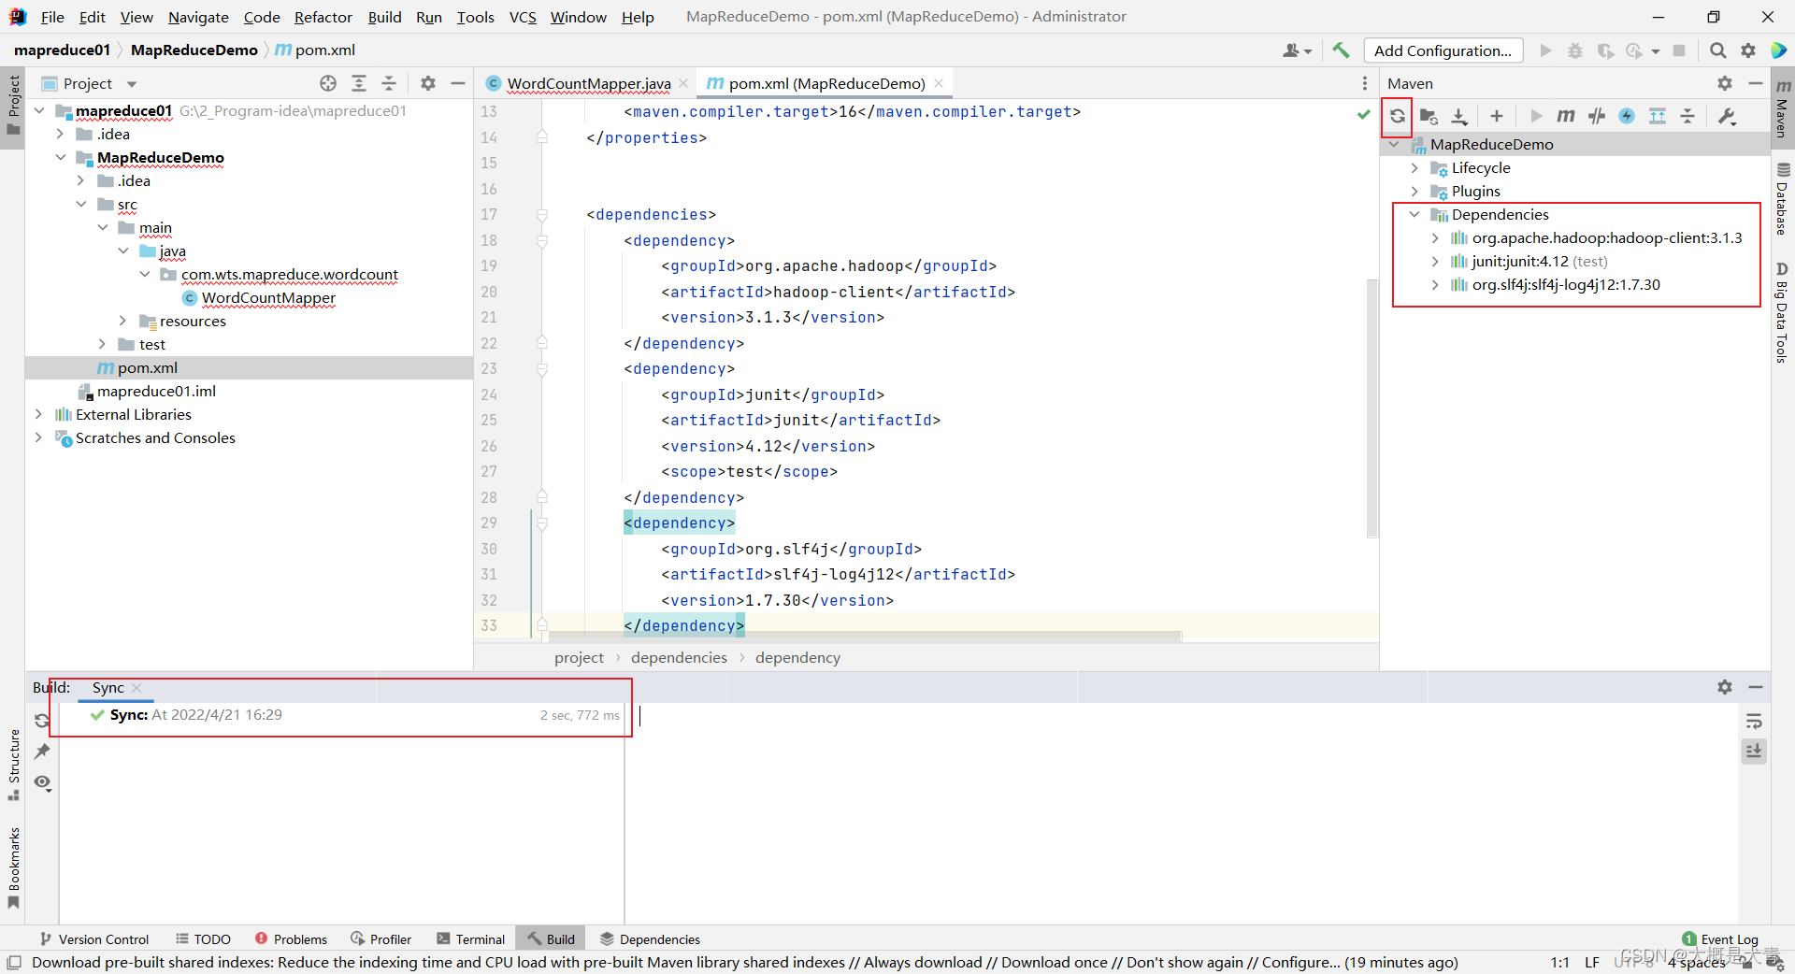1795x974 pixels.
Task: Hide the Maven tool window
Action: click(x=1756, y=83)
